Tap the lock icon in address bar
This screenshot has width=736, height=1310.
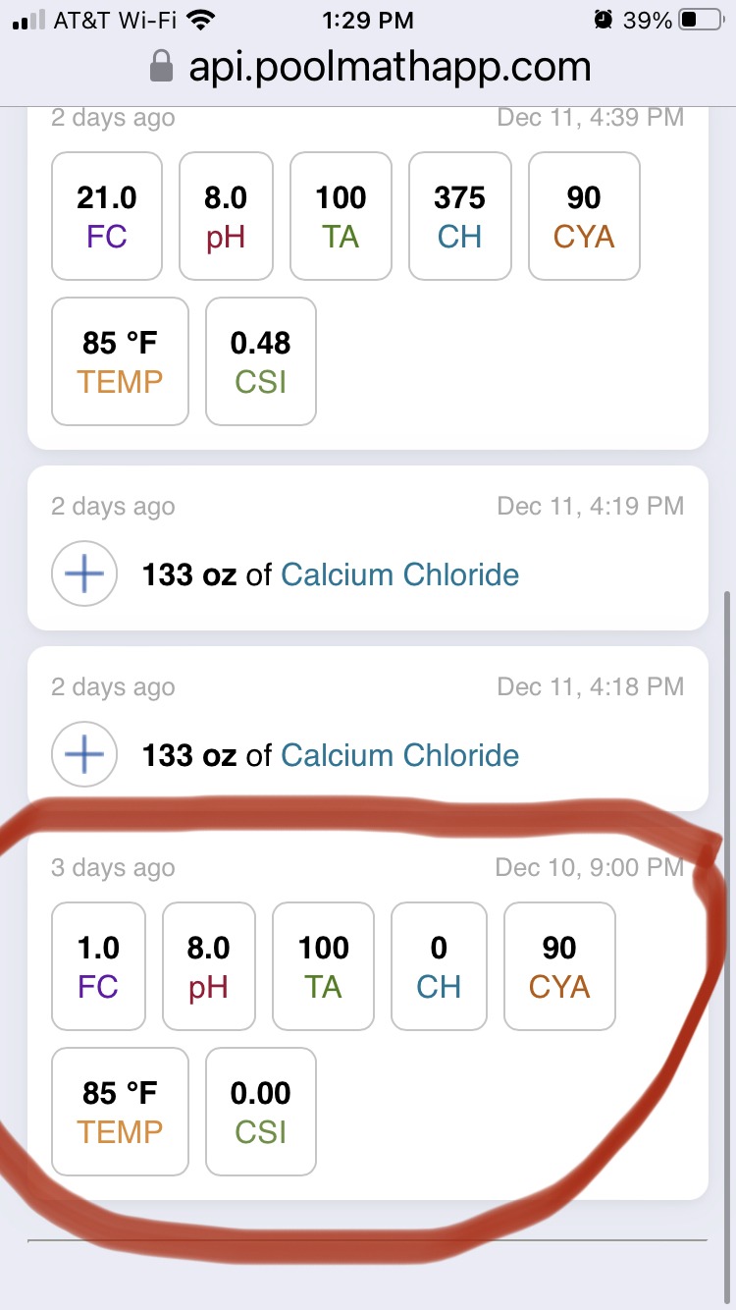161,67
